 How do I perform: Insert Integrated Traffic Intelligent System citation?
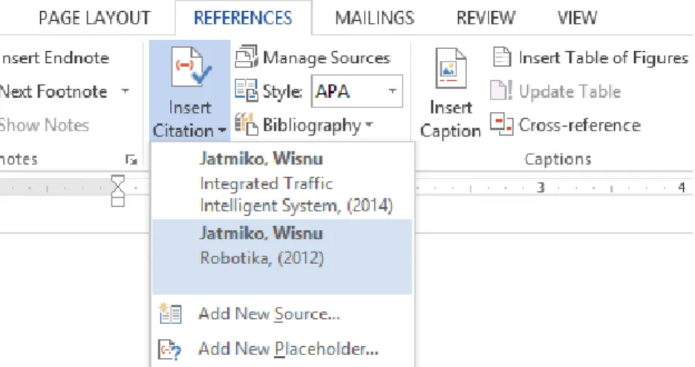282,182
